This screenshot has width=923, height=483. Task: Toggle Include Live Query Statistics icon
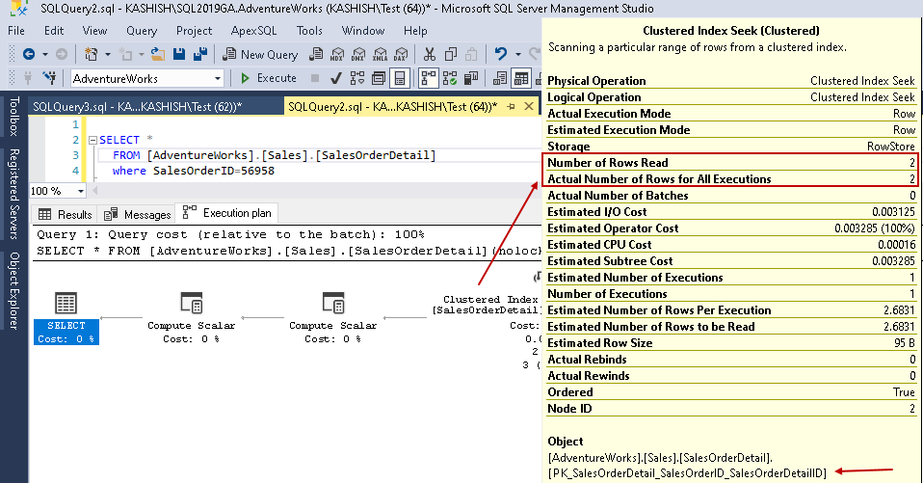pyautogui.click(x=450, y=78)
